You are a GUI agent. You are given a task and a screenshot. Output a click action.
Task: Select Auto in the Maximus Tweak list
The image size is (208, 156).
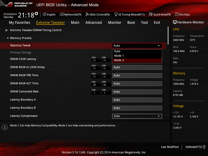point(137,51)
